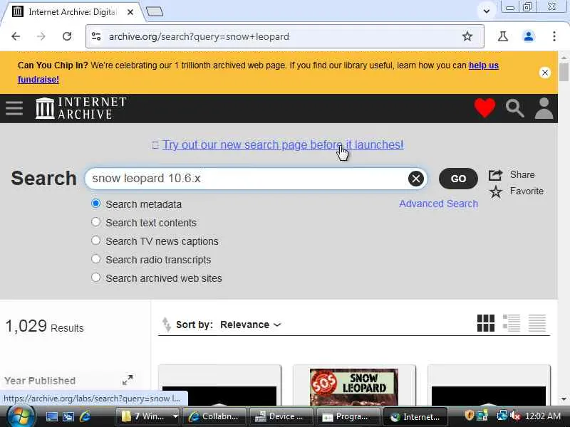Screen dimensions: 570x427
Task: Open the Internet Archive hamburger menu
Action: click(x=14, y=108)
